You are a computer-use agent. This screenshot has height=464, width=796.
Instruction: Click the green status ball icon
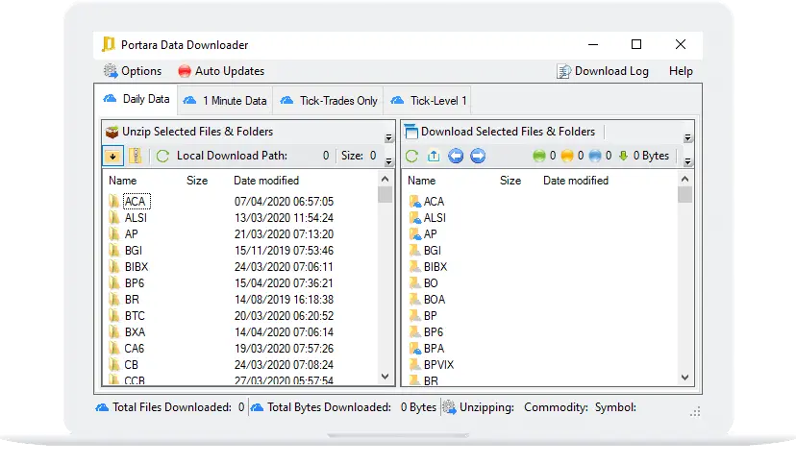pyautogui.click(x=539, y=157)
